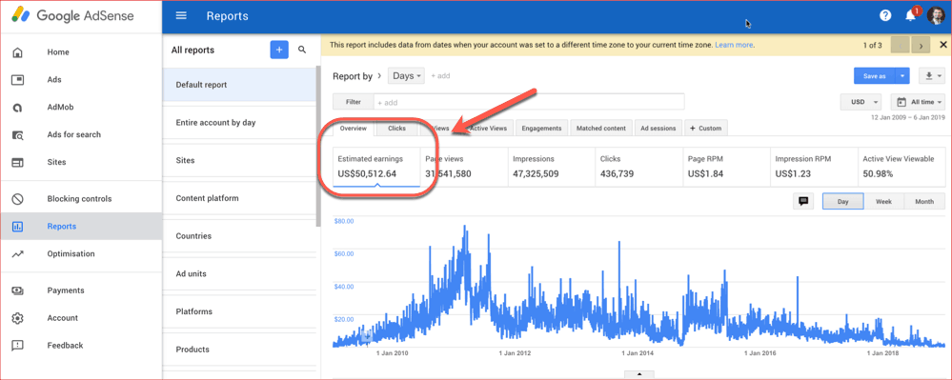Switch to the Matched content tab
This screenshot has height=380, width=952.
coord(601,128)
